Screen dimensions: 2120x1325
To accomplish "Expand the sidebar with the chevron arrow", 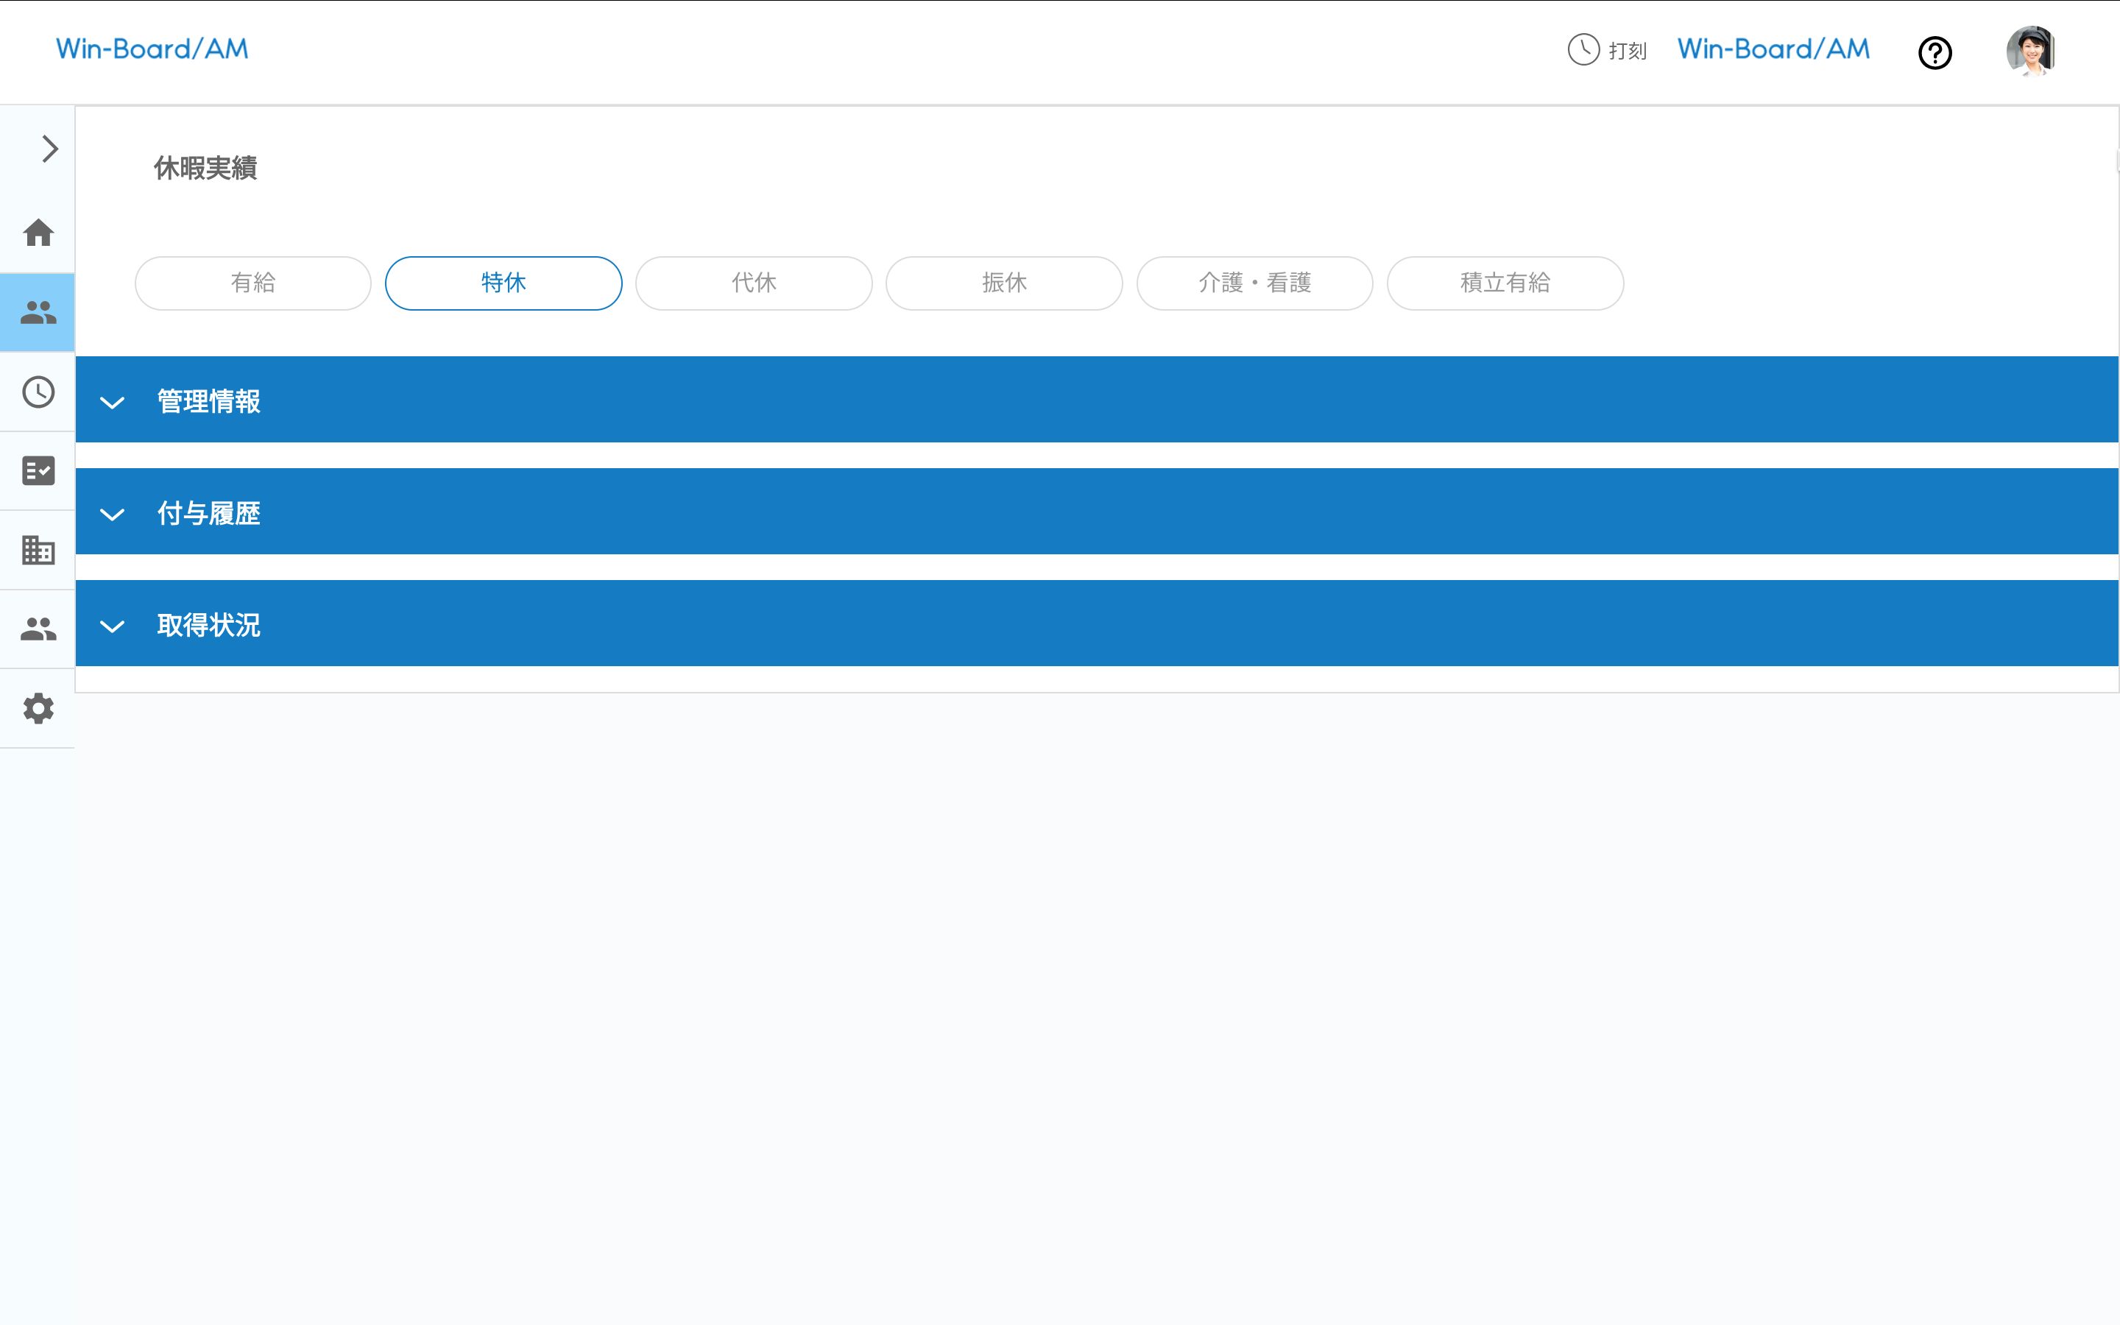I will click(50, 149).
